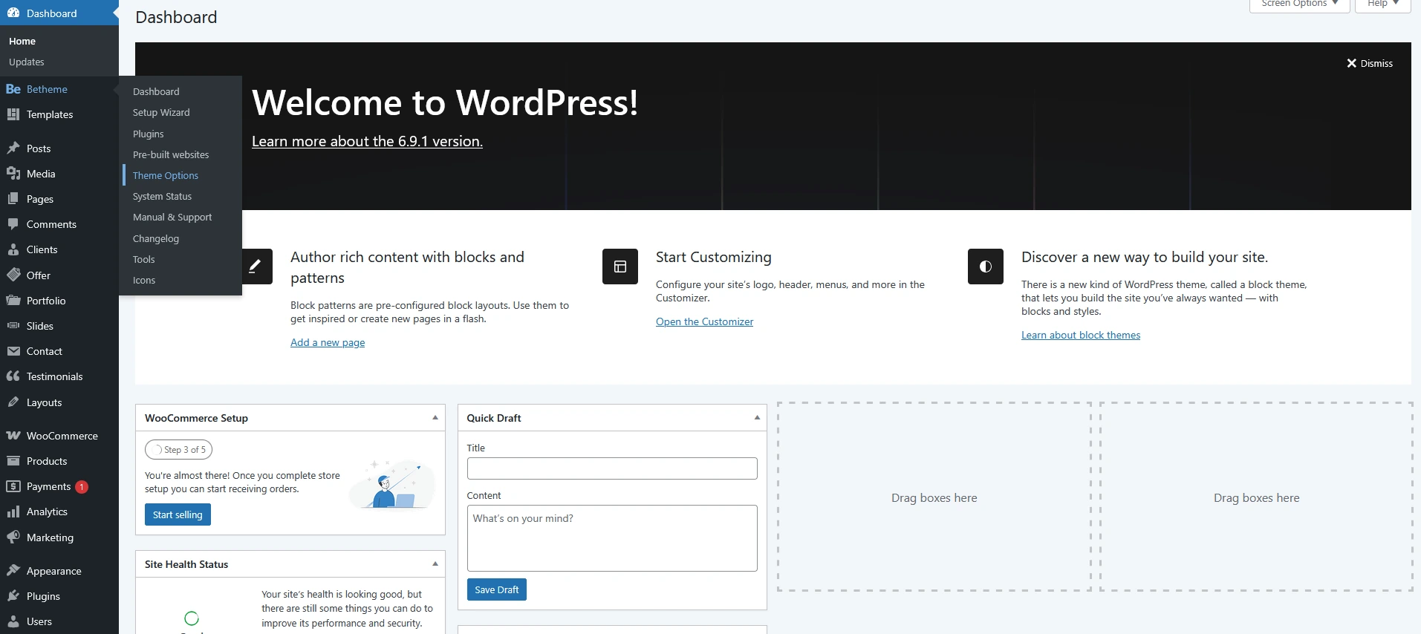Go to Updates under Dashboard
Viewport: 1421px width, 634px height.
[27, 62]
